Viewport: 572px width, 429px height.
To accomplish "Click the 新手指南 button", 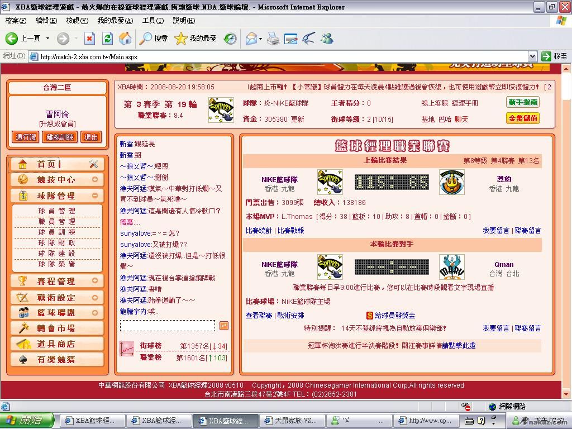I will click(523, 102).
